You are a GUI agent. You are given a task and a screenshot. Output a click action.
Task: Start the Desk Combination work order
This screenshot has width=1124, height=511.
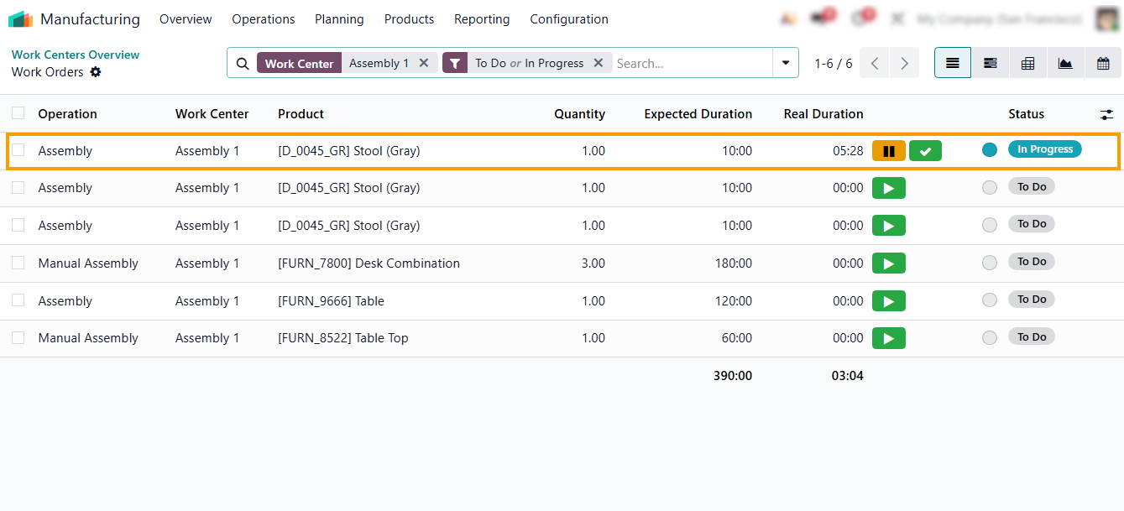click(888, 263)
